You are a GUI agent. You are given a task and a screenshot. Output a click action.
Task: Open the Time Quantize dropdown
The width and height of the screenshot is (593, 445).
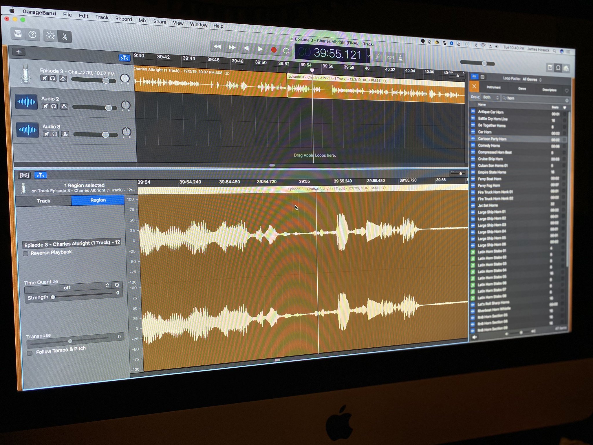point(67,287)
